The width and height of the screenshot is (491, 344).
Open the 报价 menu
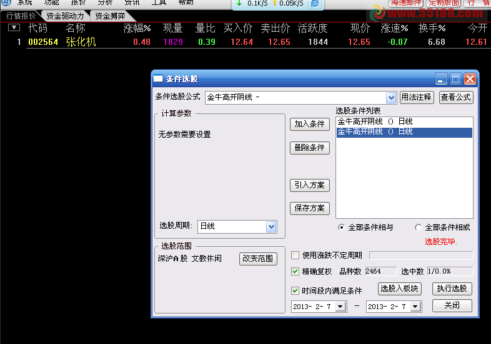click(x=78, y=3)
